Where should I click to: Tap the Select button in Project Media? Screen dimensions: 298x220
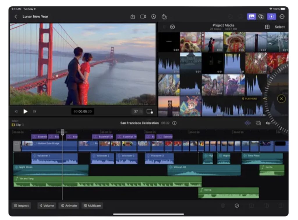[x=280, y=27]
